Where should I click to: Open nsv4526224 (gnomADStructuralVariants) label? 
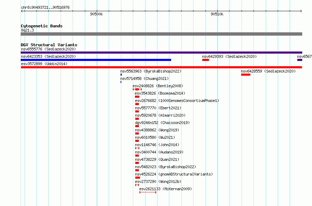[x=174, y=174]
